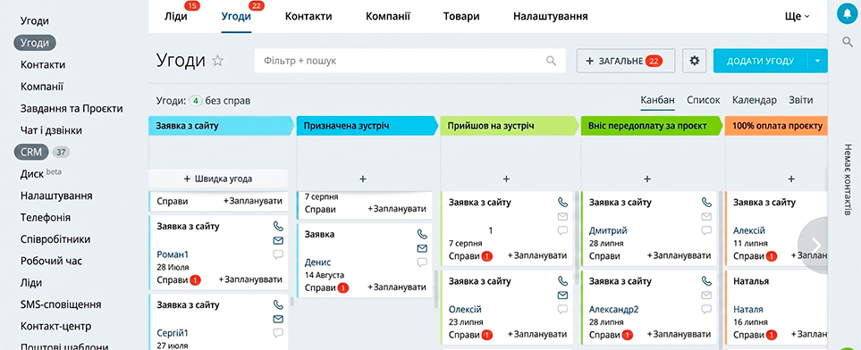
Task: Call Александр2 via phone icon
Action: (x=706, y=281)
